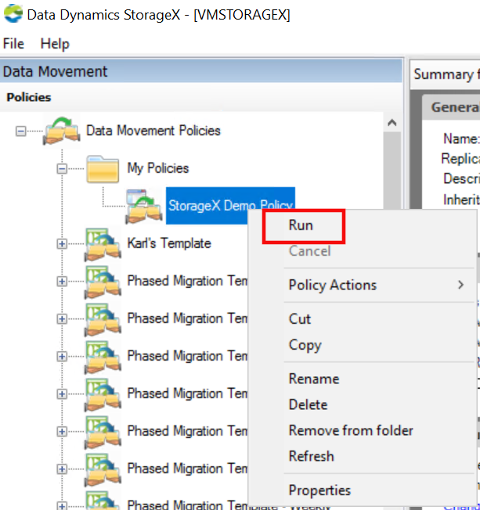Choose Run from the context menu
This screenshot has width=480, height=510.
(301, 225)
